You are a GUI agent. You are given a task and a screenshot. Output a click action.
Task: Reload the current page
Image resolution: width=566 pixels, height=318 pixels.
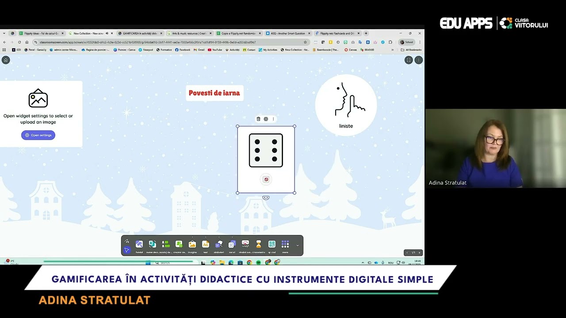[x=19, y=42]
